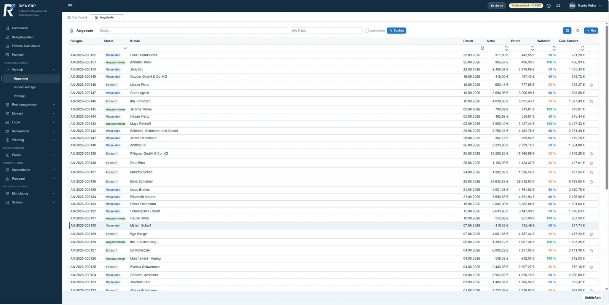Click the Externe Dokumente folder icon

pos(7,46)
